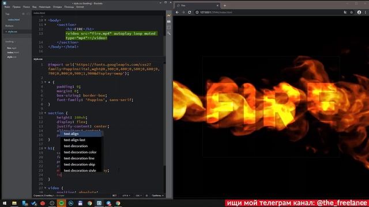Viewport: 369px width, 207px height.
Task: Open Chrome's three-dot menu
Action: point(366,12)
